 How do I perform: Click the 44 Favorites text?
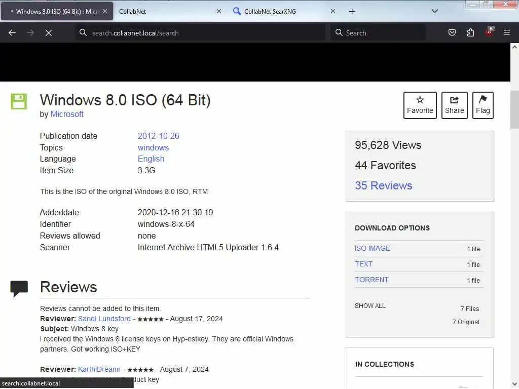pyautogui.click(x=385, y=165)
